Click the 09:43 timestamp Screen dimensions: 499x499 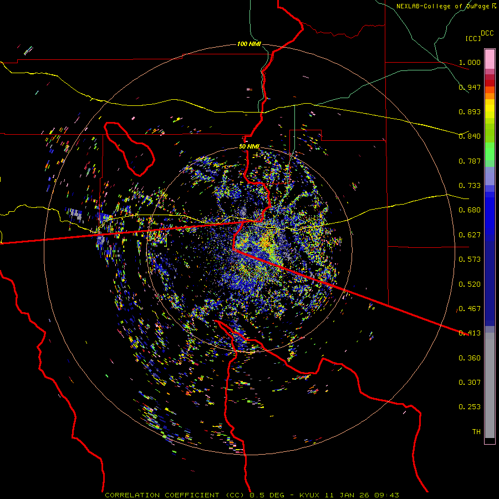[386, 495]
